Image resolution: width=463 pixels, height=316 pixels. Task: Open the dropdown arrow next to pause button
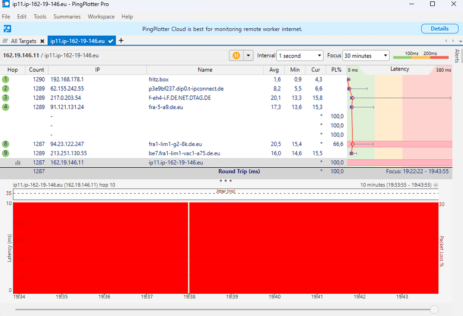pyautogui.click(x=249, y=56)
